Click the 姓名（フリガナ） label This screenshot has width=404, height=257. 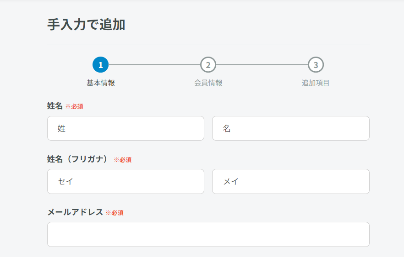(x=77, y=159)
